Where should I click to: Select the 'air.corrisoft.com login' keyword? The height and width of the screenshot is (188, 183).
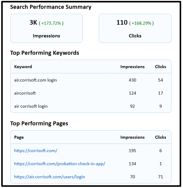pos(36,80)
